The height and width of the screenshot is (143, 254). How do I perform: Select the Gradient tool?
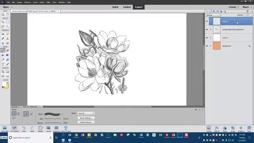8,55
